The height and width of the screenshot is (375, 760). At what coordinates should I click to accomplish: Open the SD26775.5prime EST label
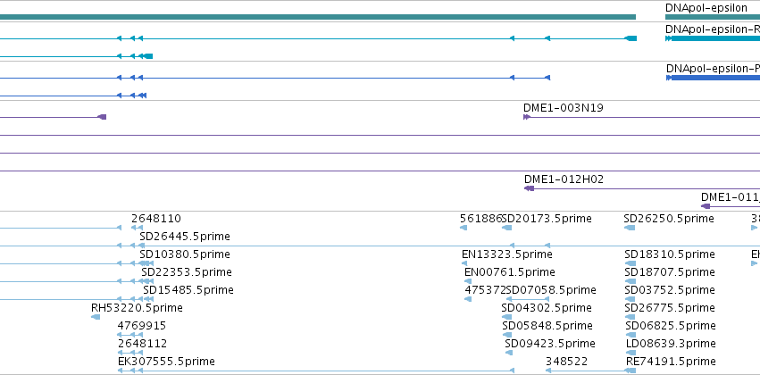670,308
